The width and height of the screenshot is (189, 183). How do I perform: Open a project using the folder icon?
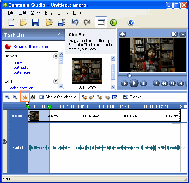click(x=23, y=22)
